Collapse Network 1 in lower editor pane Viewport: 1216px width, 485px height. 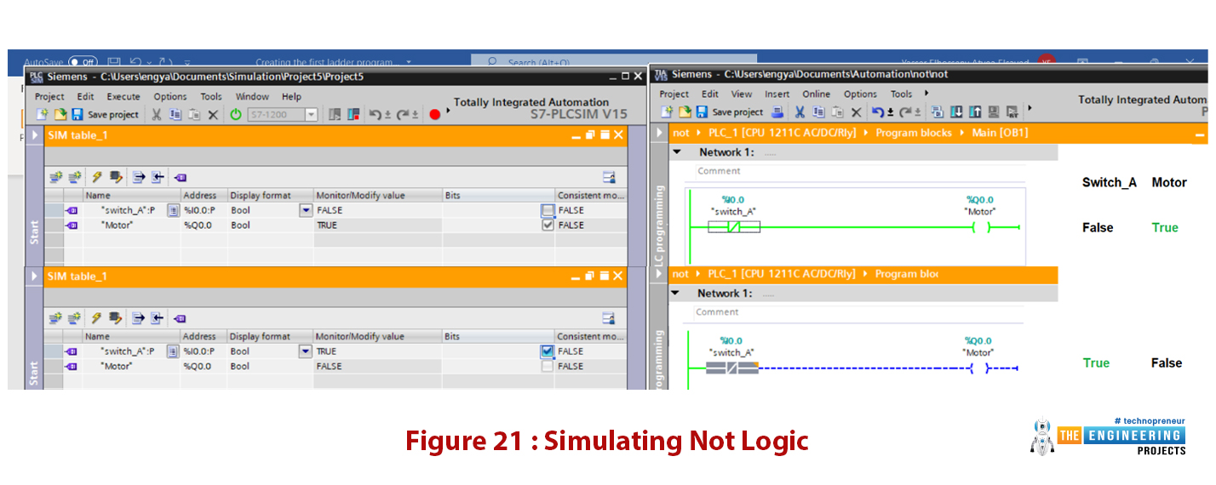[677, 294]
